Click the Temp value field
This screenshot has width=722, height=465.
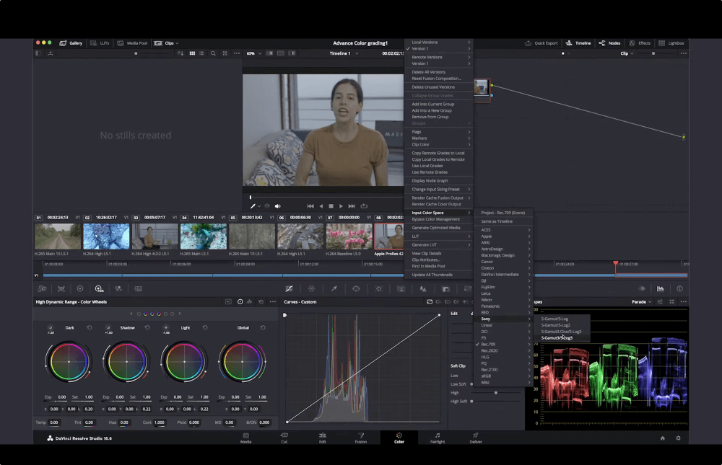point(54,422)
